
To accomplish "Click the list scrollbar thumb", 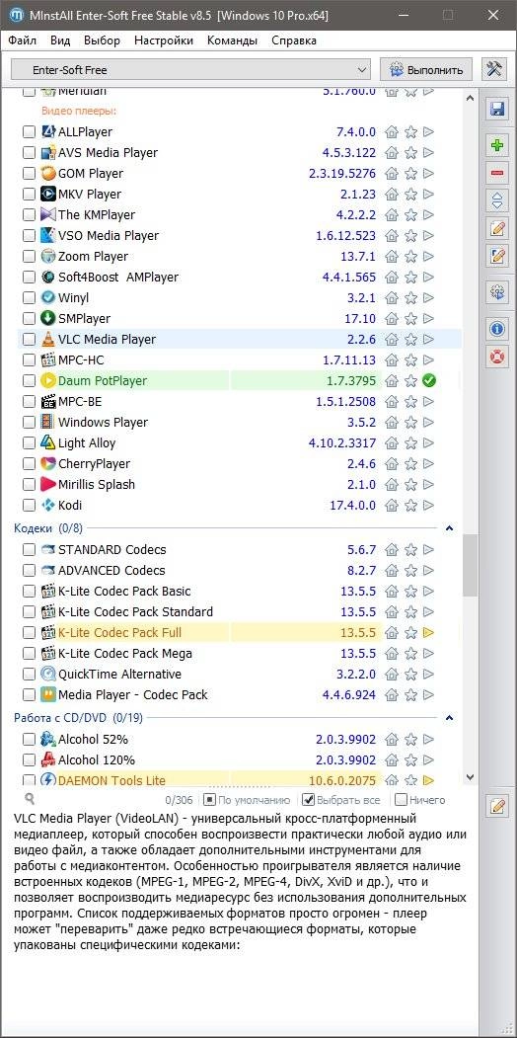I will click(x=470, y=566).
